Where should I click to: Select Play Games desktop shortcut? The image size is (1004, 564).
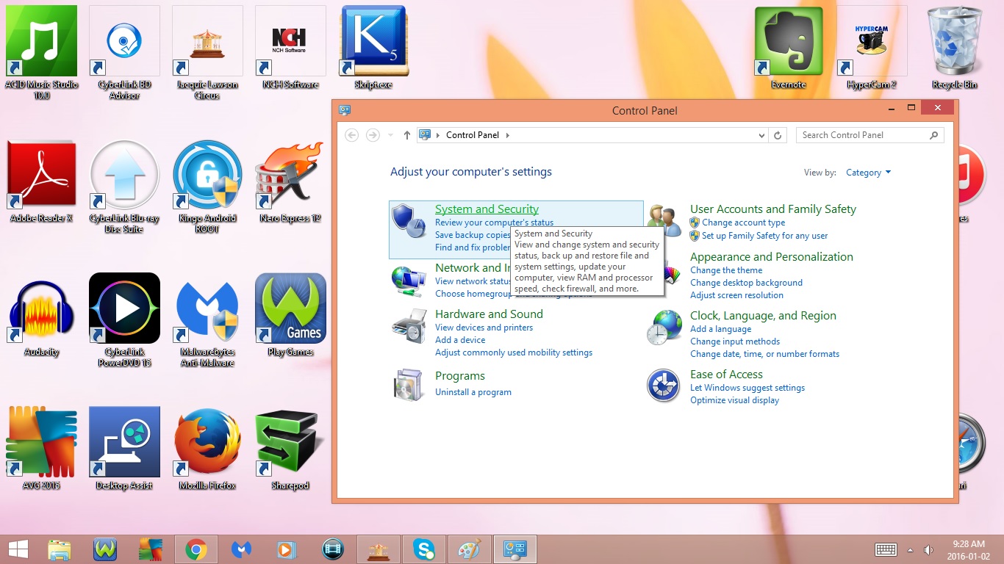coord(290,315)
